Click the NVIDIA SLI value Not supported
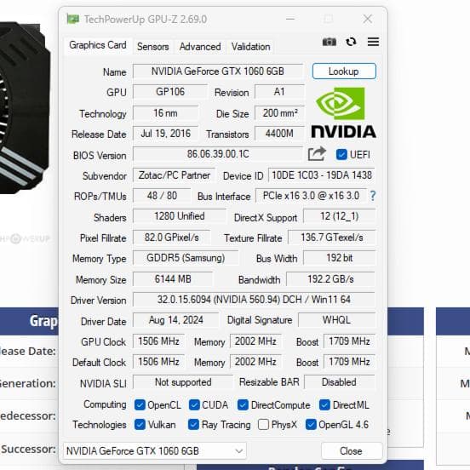The image size is (470, 470). click(183, 382)
